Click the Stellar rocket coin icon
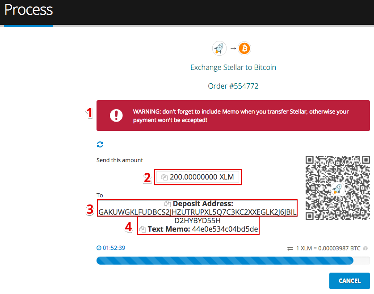Viewport: 374px width, 294px height. coord(219,49)
